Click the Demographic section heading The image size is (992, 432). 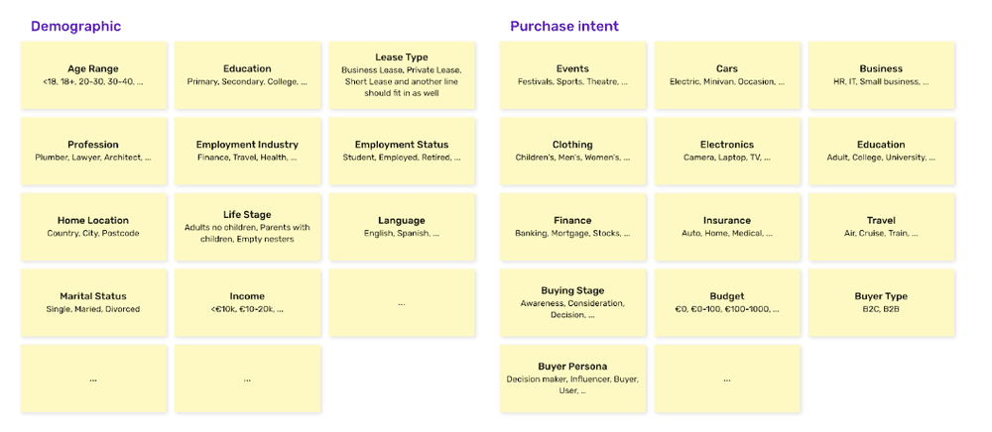click(x=76, y=27)
